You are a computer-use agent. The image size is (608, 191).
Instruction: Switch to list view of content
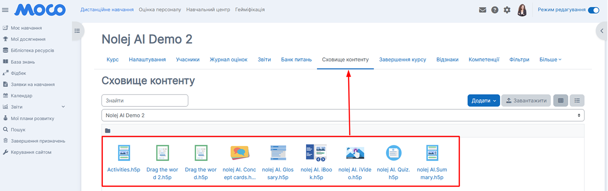pos(577,101)
